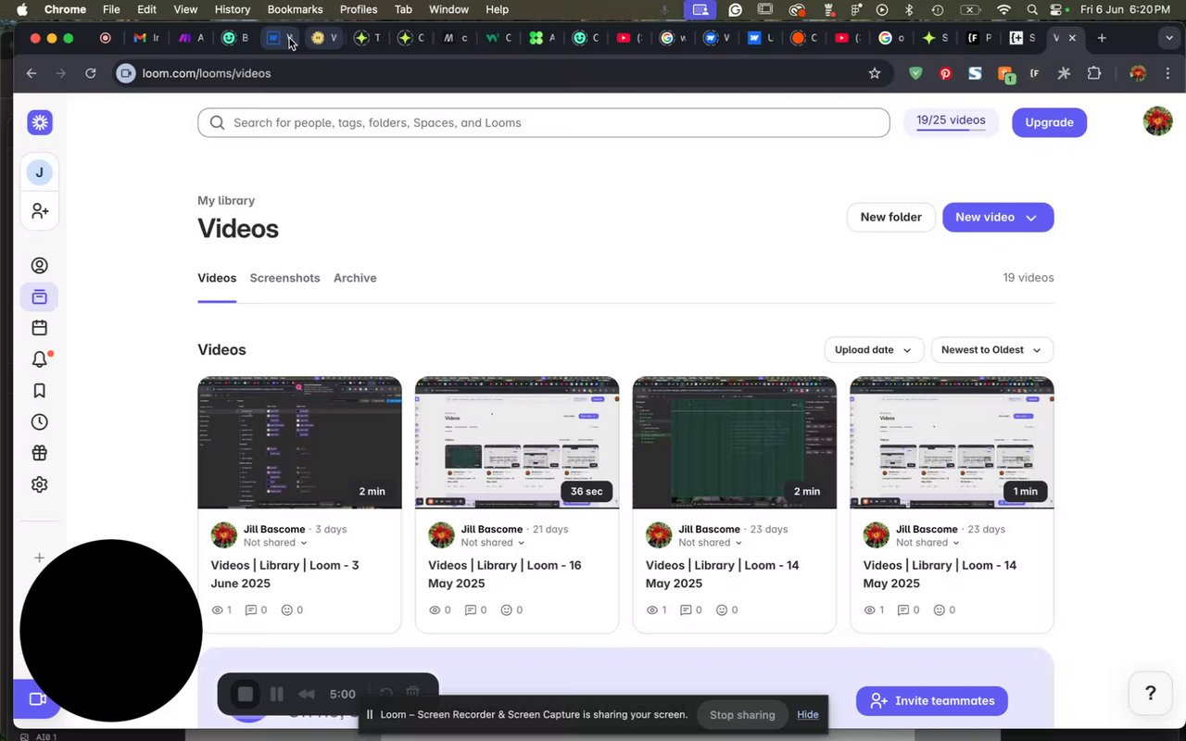The height and width of the screenshot is (741, 1186).
Task: Pause the Loom recording
Action: tap(276, 694)
